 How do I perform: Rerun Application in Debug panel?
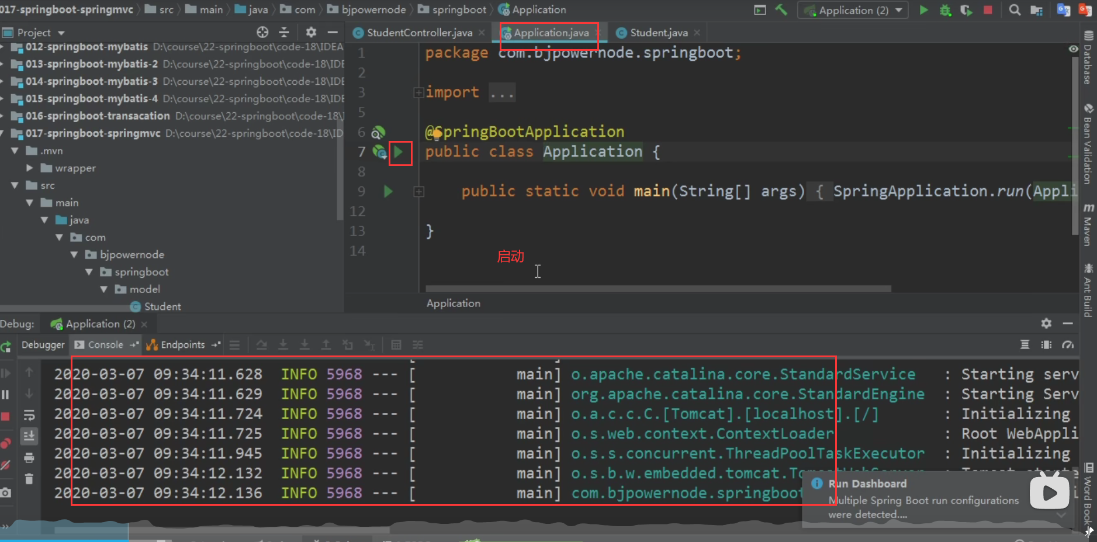coord(6,347)
